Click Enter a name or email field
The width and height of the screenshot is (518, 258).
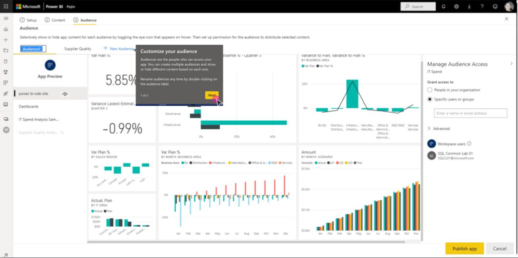click(470, 113)
